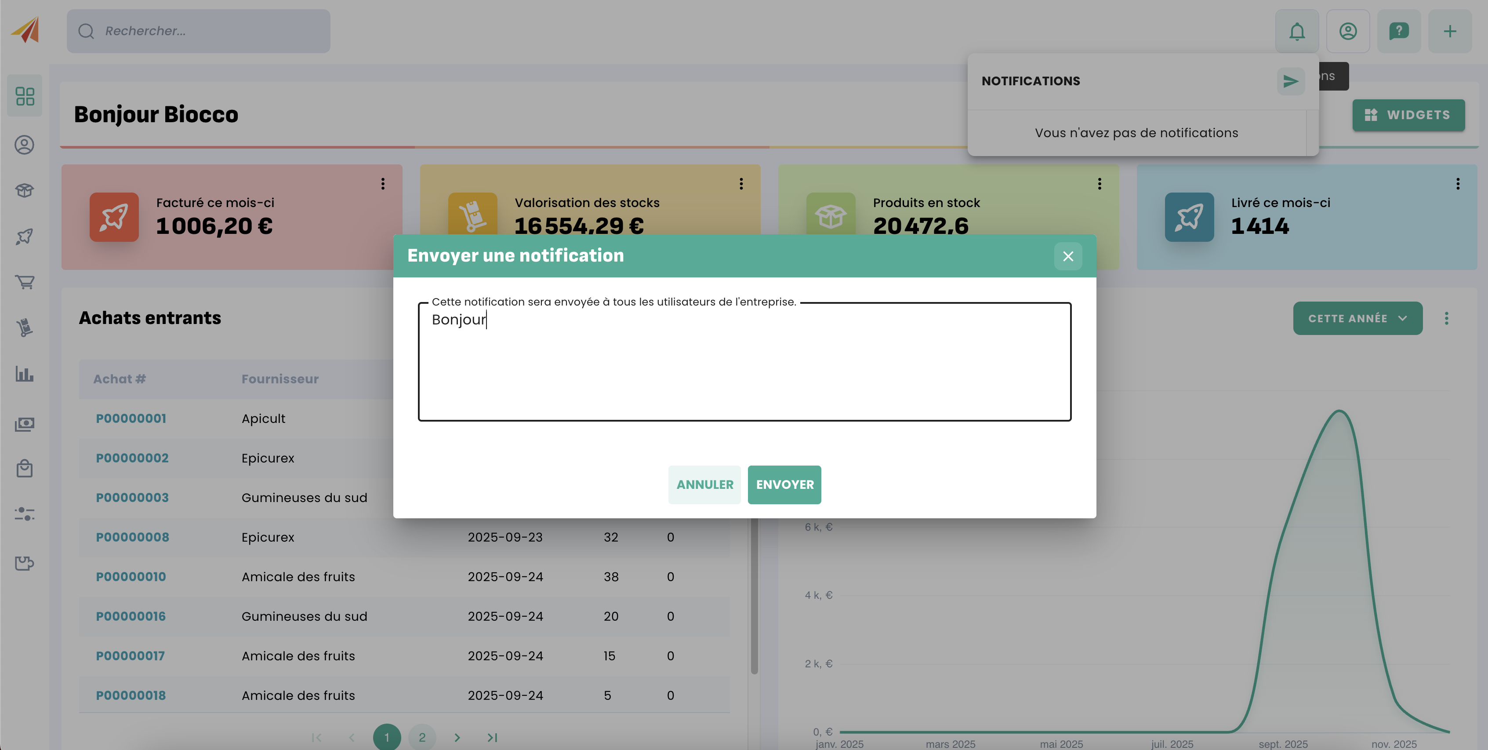The image size is (1488, 750).
Task: Expand the Cette Année dropdown
Action: click(x=1357, y=318)
